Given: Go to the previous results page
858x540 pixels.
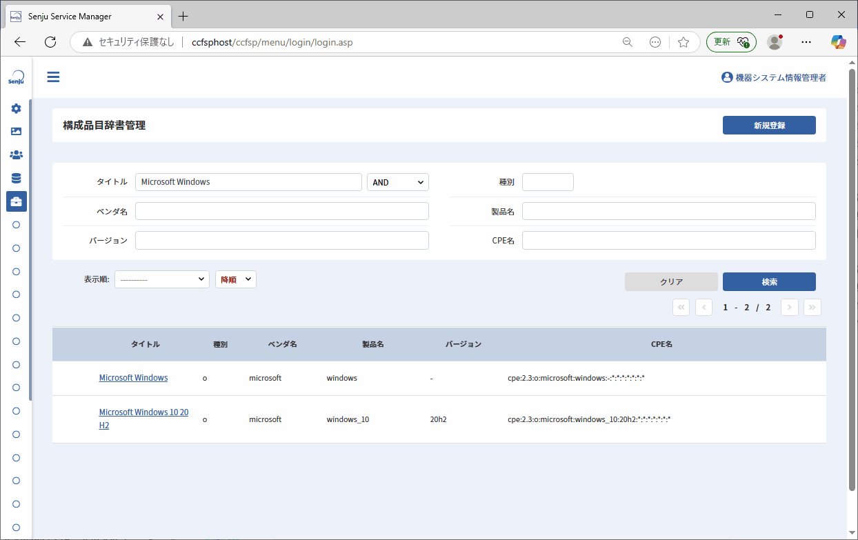Looking at the screenshot, I should pos(704,307).
